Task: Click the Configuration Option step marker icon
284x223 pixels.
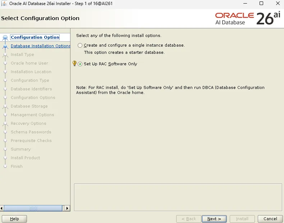Action: tap(5, 38)
